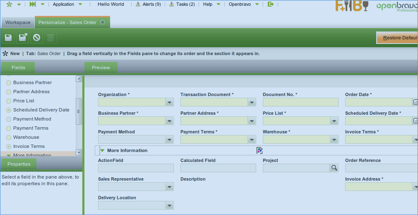Click into the Document No. input field
Screen dimensions: 418x215
point(300,102)
